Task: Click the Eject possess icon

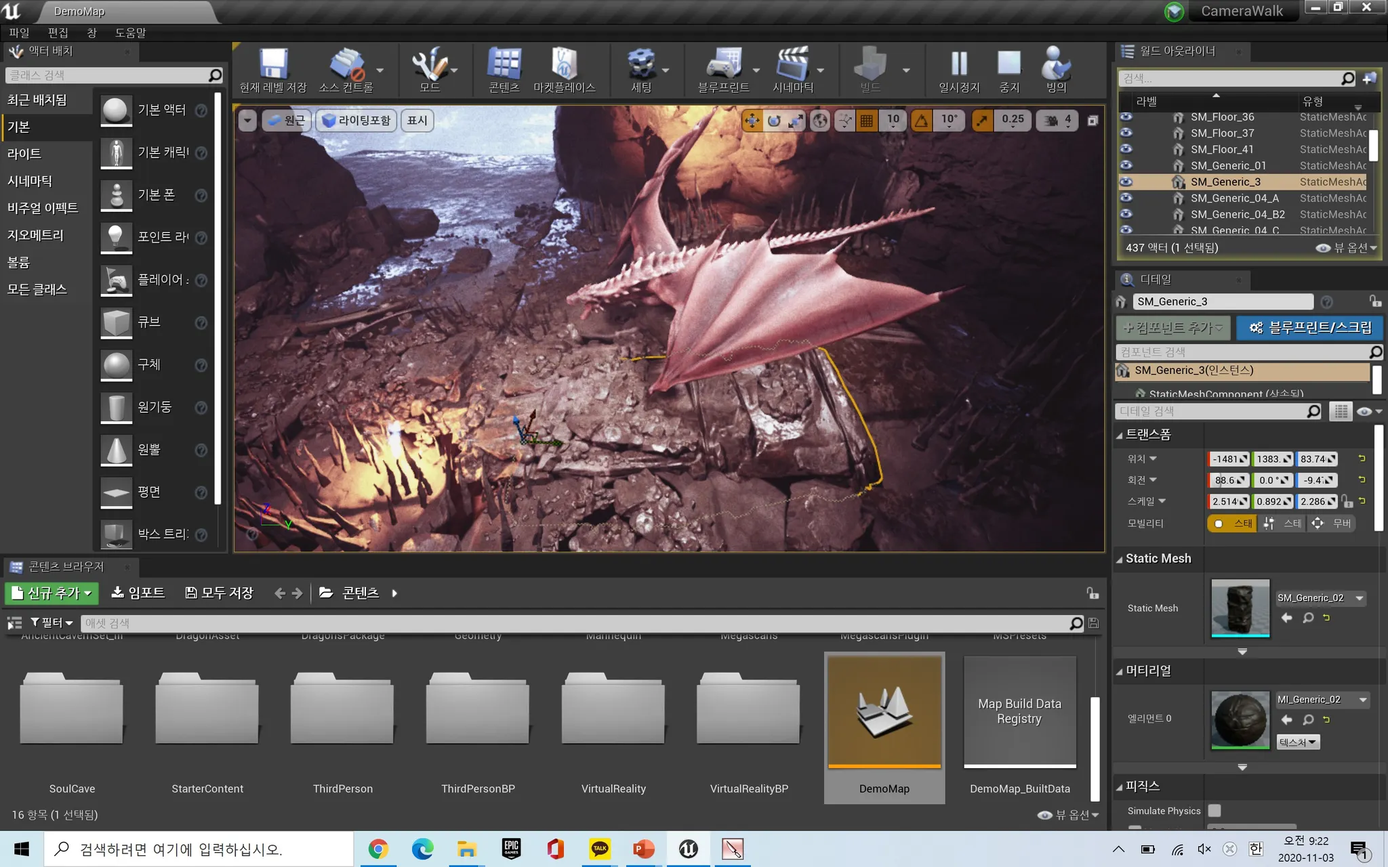Action: (x=1056, y=64)
